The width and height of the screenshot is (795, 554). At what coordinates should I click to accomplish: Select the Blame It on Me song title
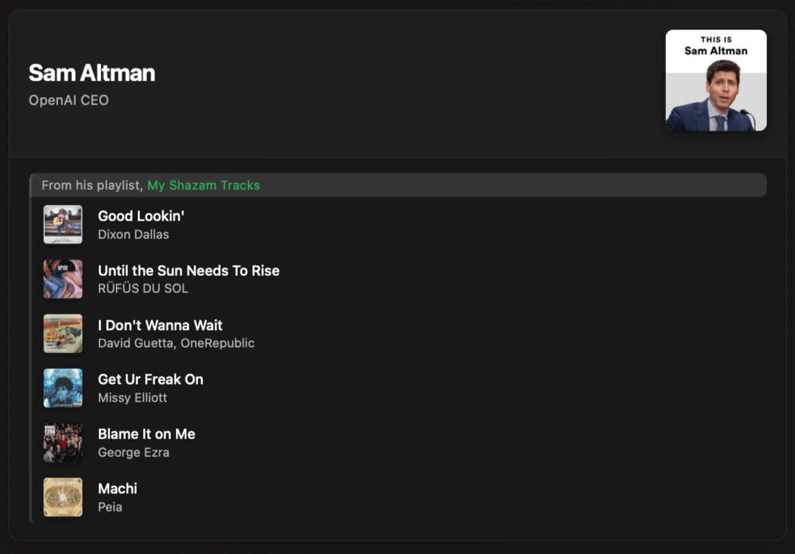[x=147, y=434]
